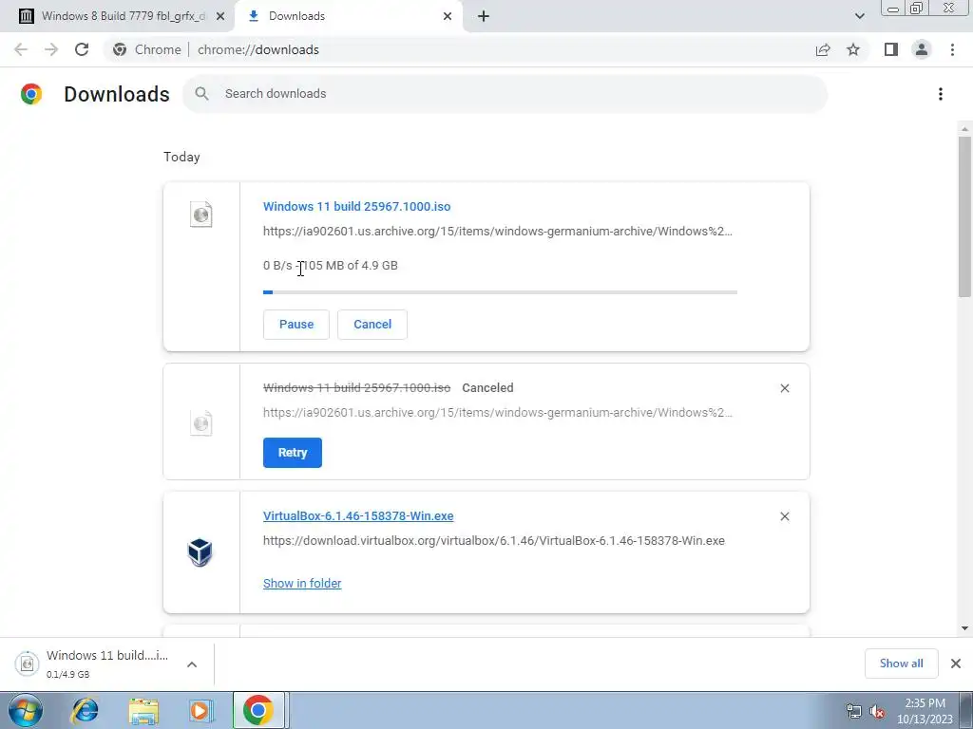Click in the Search downloads field

point(505,94)
